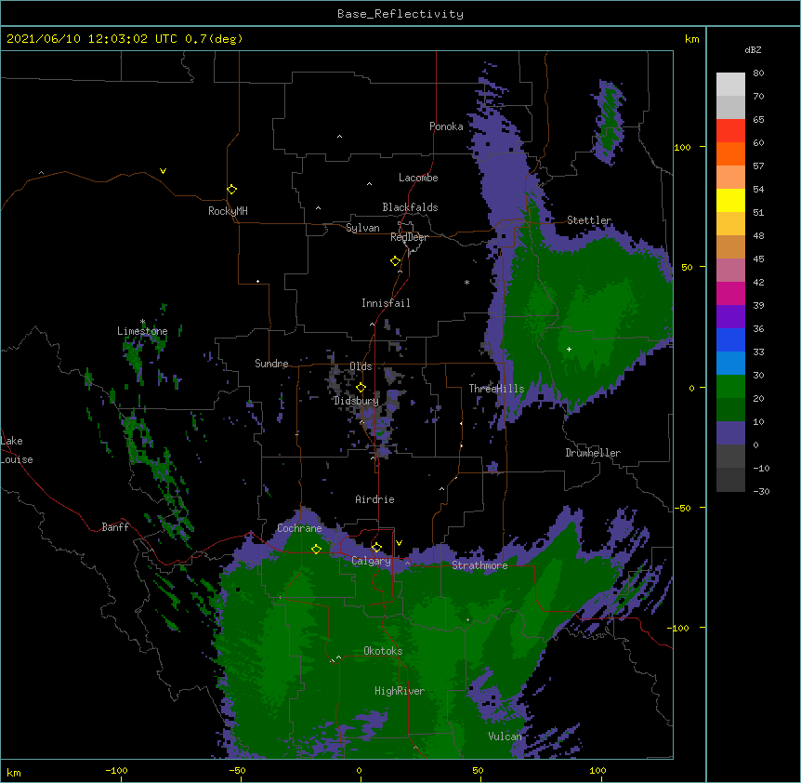Click the Olds label
The width and height of the screenshot is (801, 783).
point(361,366)
